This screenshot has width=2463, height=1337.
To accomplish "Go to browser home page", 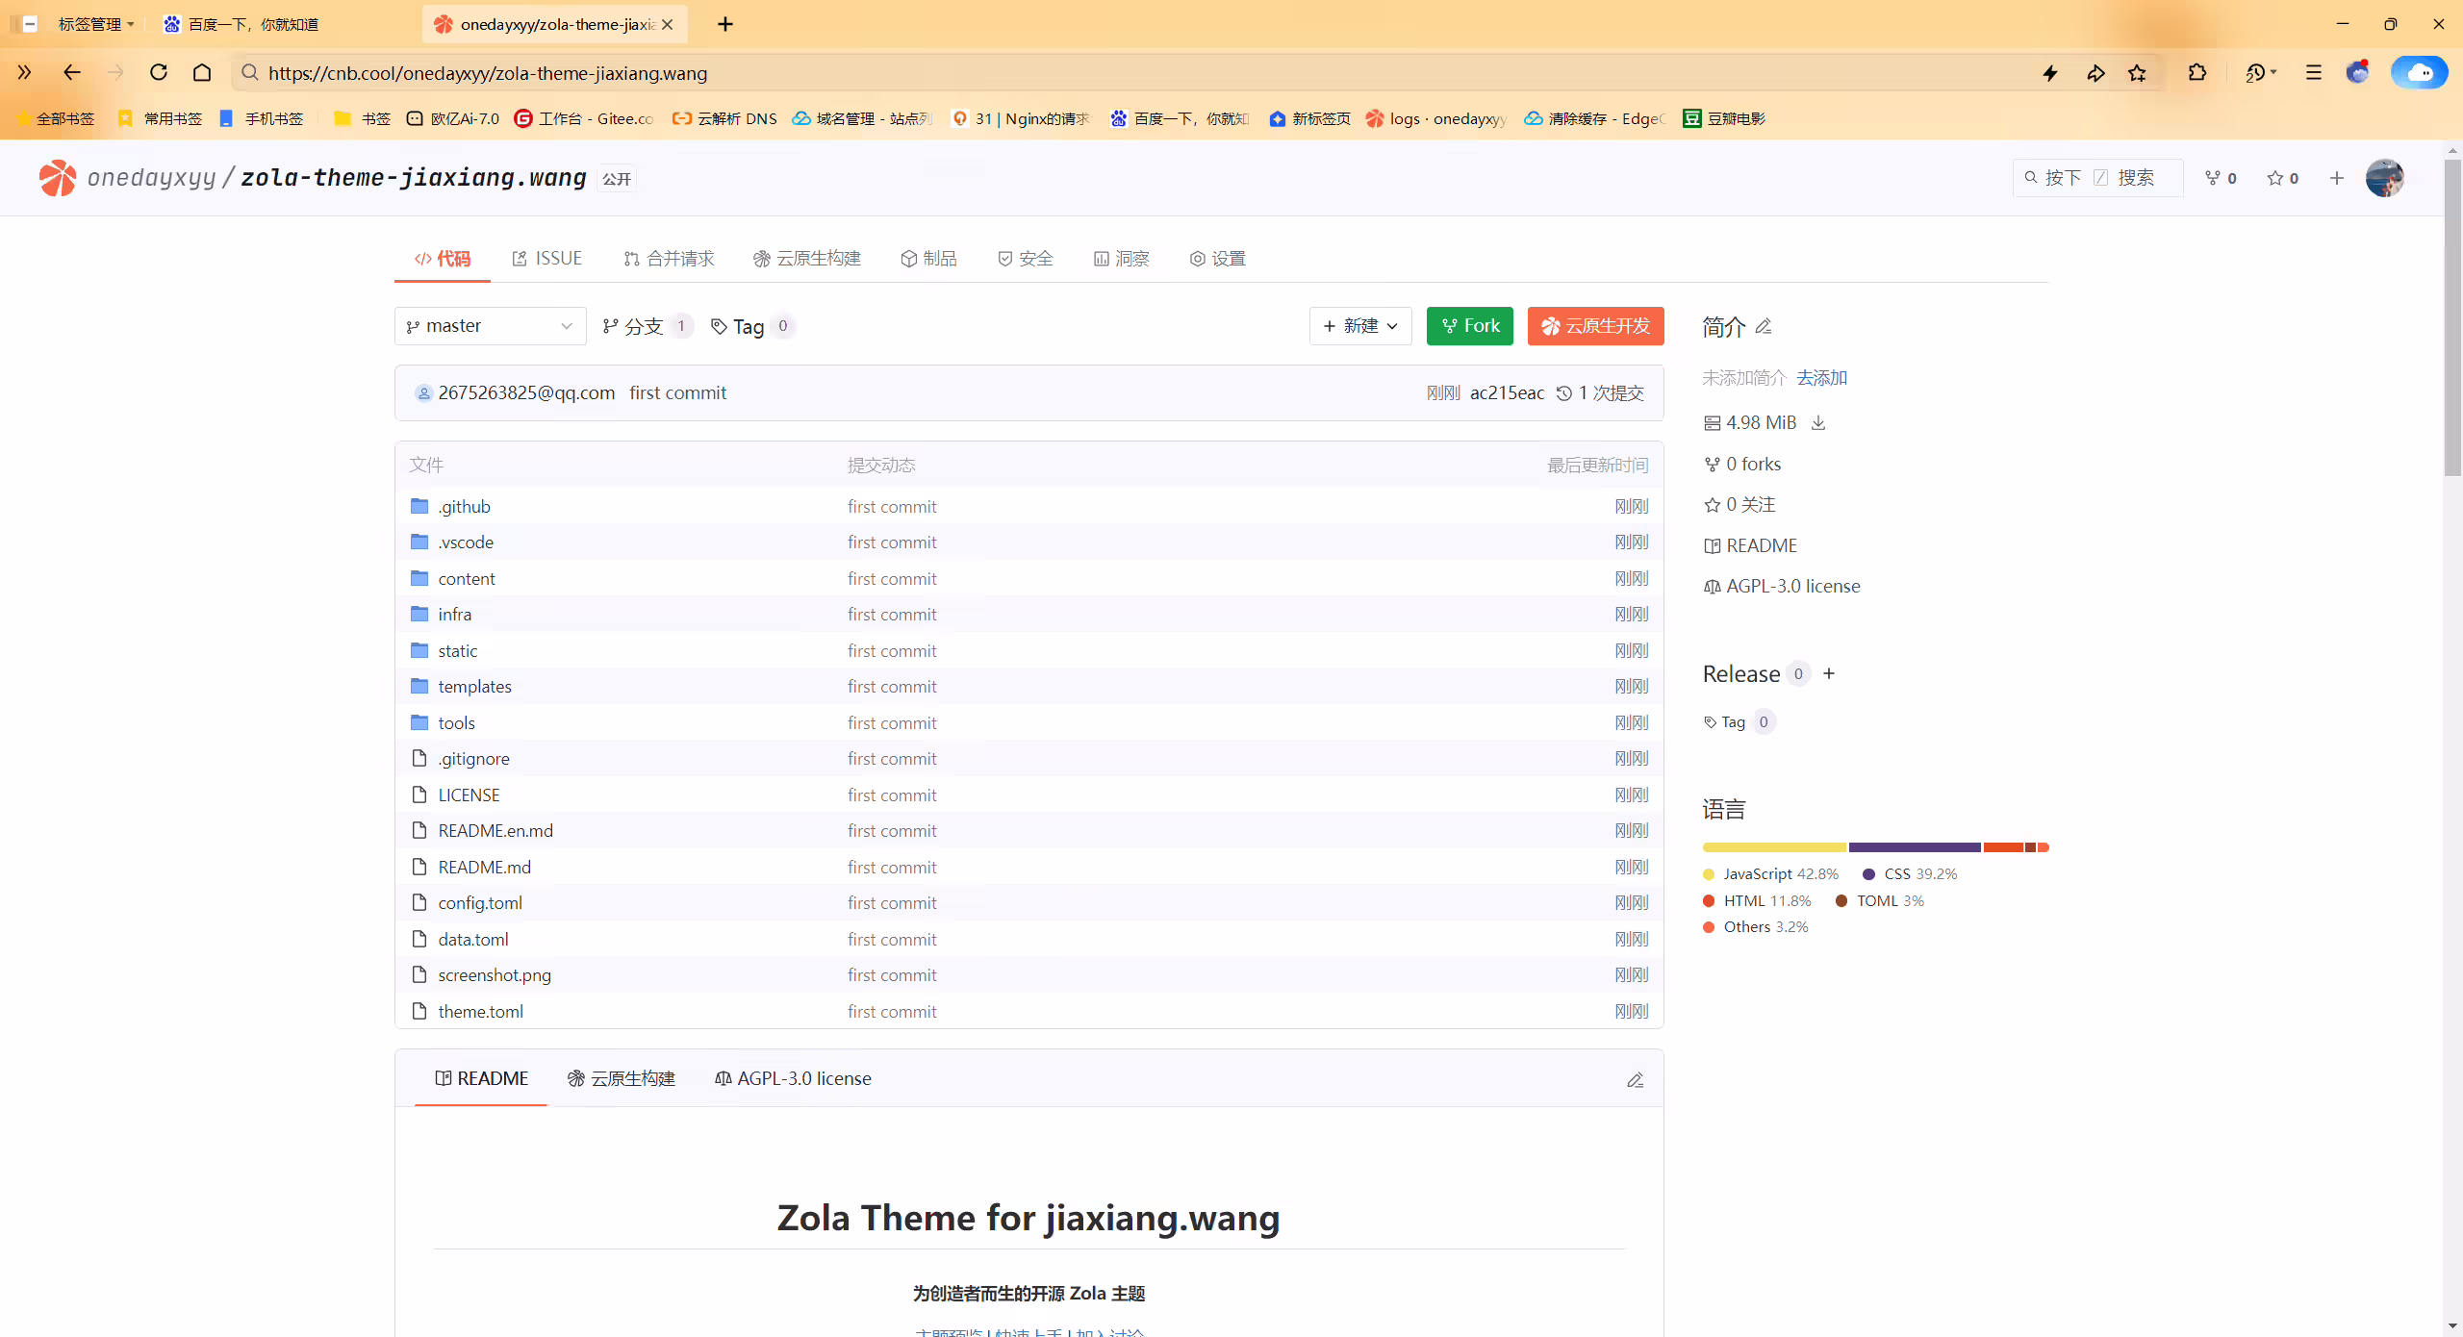I will pyautogui.click(x=202, y=72).
